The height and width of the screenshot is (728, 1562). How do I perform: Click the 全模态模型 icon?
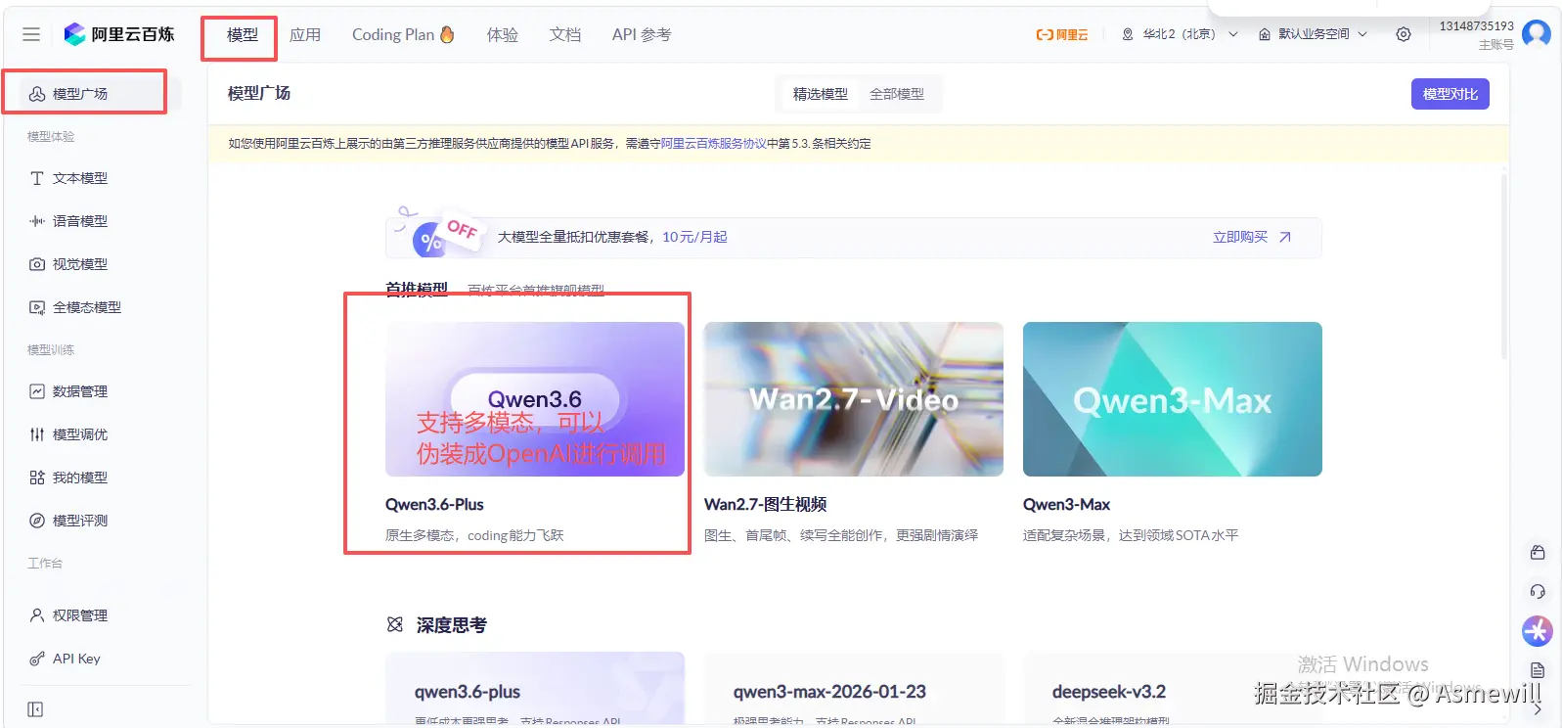point(37,307)
